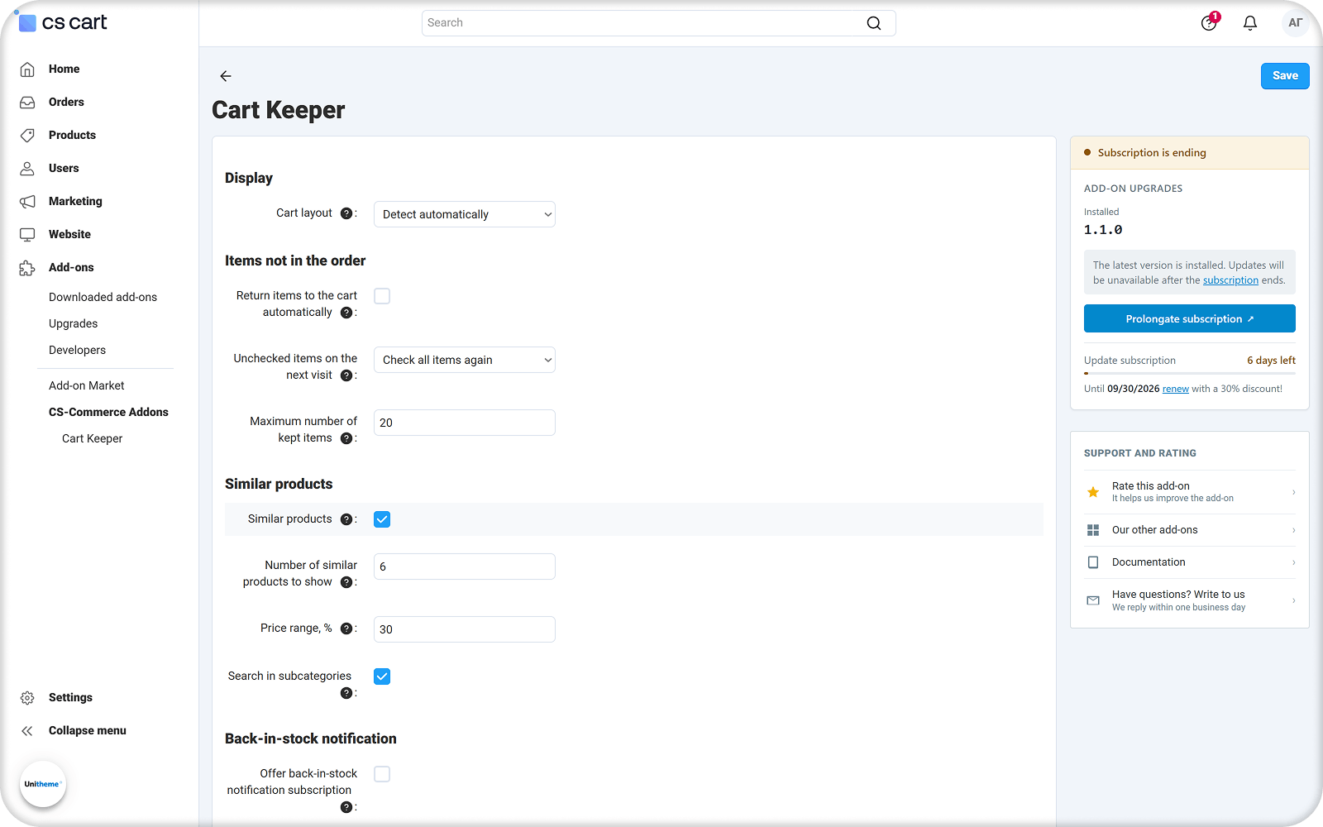
Task: Click the Products tag icon
Action: [27, 135]
